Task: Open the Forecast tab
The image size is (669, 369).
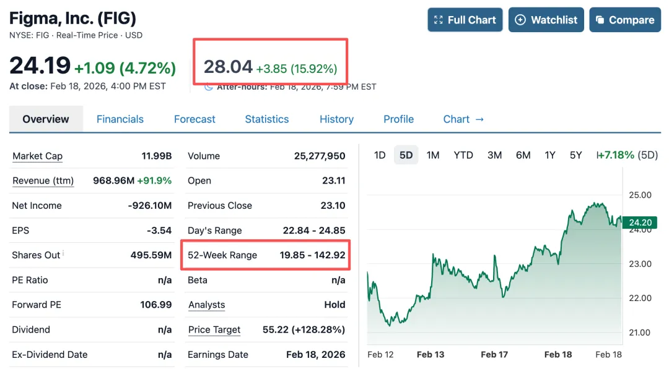Action: click(195, 119)
